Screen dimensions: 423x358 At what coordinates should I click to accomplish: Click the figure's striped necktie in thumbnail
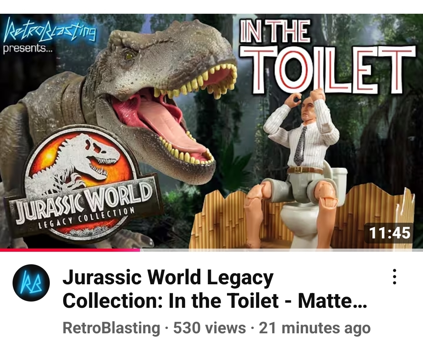(301, 146)
